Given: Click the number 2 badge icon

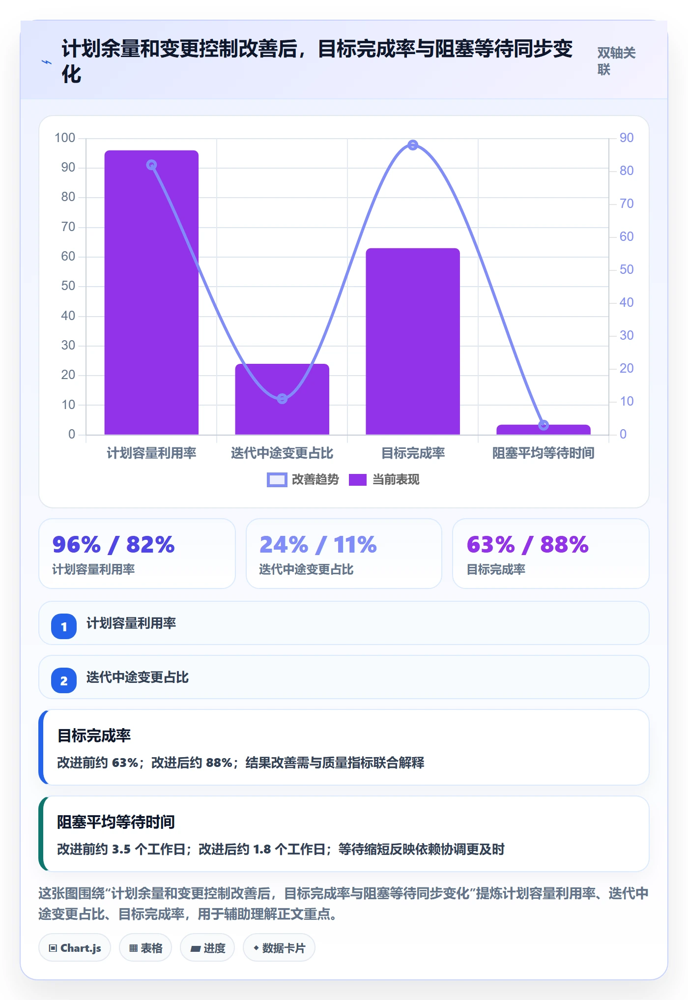Looking at the screenshot, I should [64, 680].
